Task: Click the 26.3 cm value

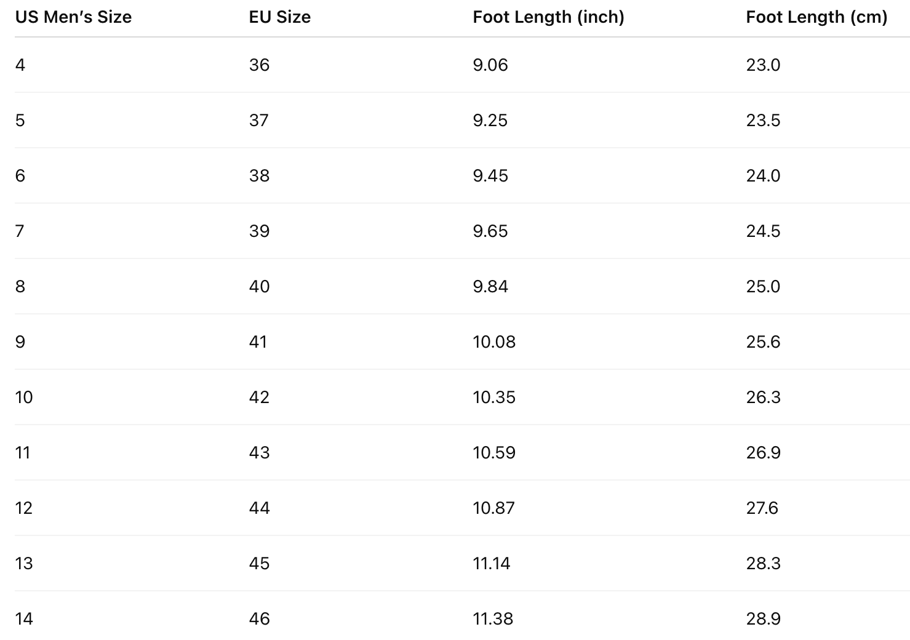Action: click(x=763, y=398)
